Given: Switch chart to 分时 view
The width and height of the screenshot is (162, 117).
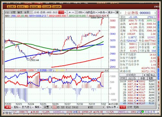Looking at the screenshot, I should click(x=36, y=12).
